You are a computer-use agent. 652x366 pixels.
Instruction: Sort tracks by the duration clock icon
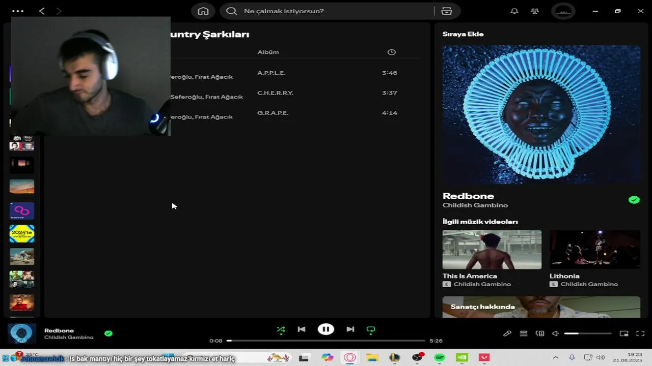[x=392, y=52]
